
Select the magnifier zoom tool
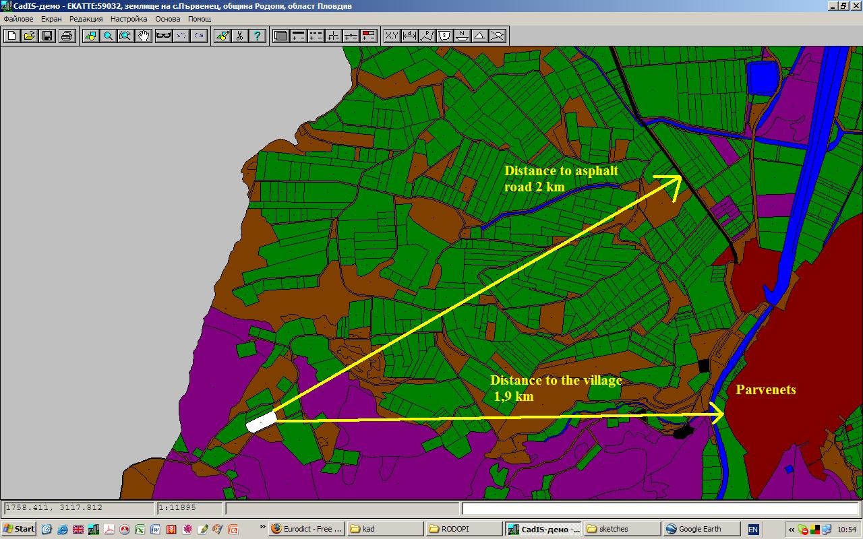pos(108,36)
